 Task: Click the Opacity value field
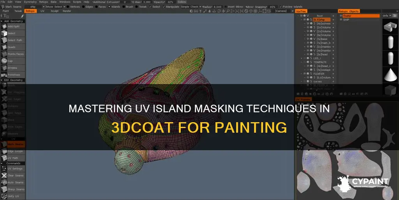[x=170, y=2]
